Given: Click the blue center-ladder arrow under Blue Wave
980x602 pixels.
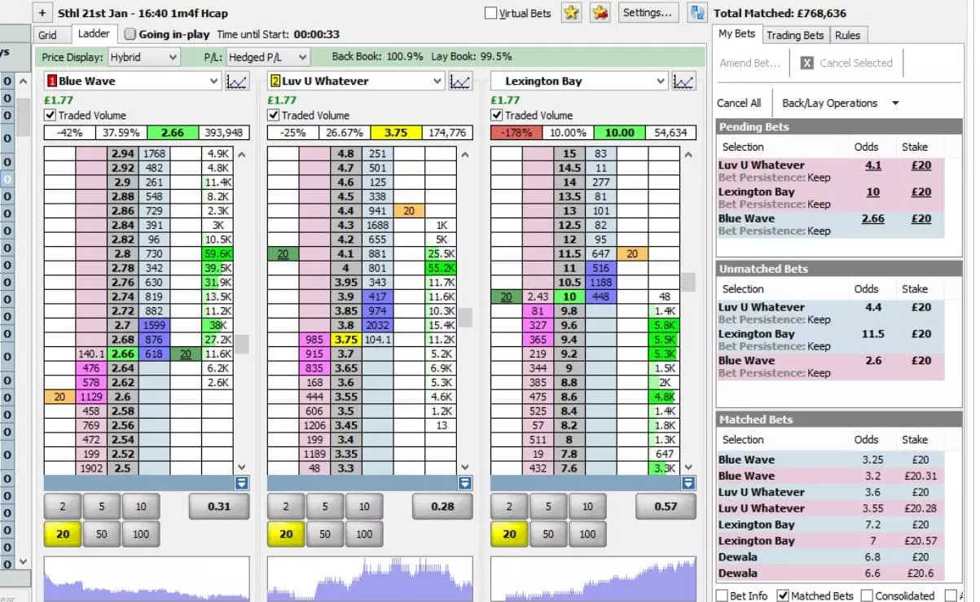Looking at the screenshot, I should pyautogui.click(x=241, y=482).
